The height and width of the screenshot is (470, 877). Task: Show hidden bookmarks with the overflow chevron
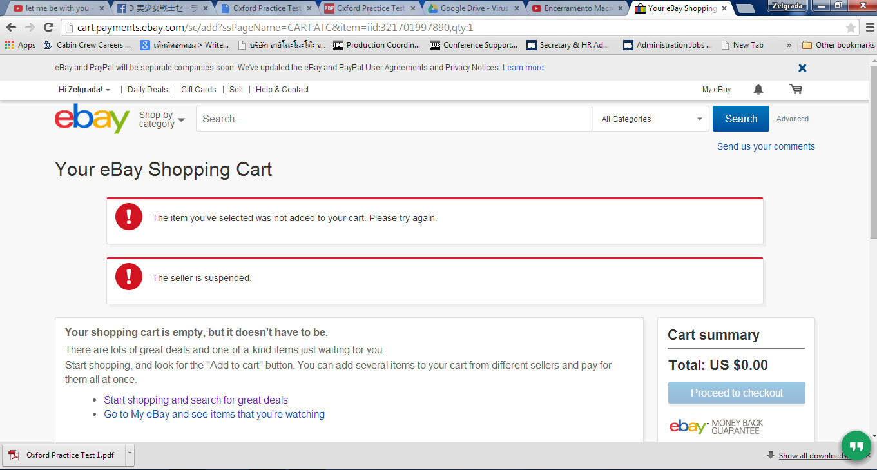789,45
